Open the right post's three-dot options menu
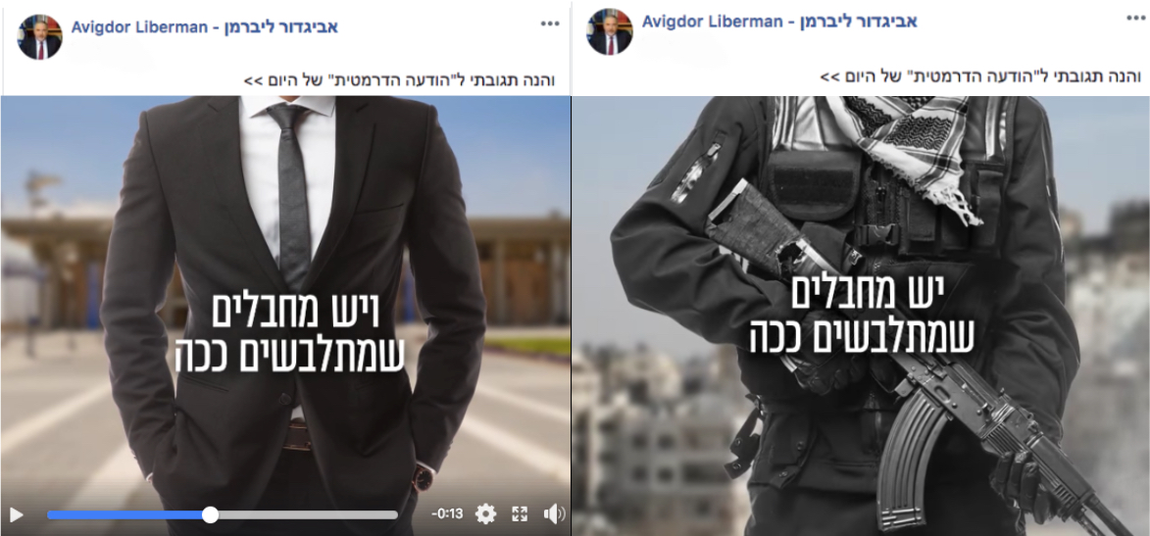The image size is (1150, 536). coord(1137,18)
